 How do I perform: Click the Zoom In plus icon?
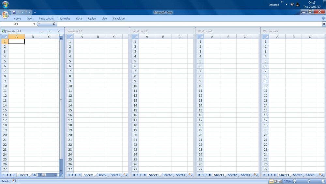[323, 181]
